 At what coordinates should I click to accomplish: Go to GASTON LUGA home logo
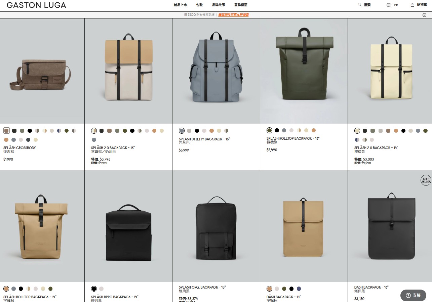pos(36,5)
